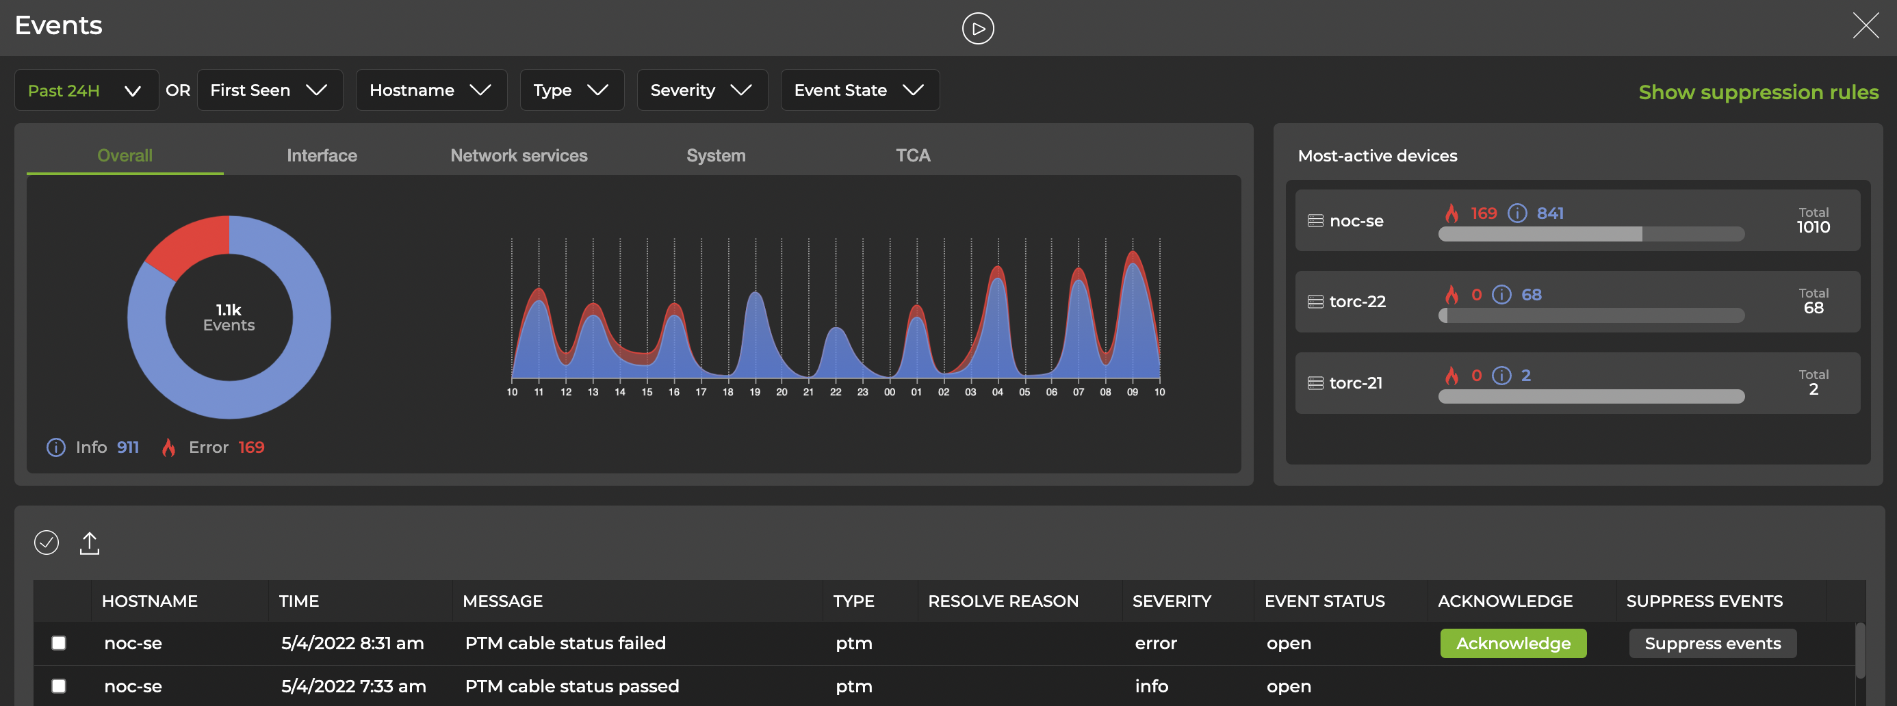Click the noc-se device name
This screenshot has height=706, width=1897.
(1356, 221)
